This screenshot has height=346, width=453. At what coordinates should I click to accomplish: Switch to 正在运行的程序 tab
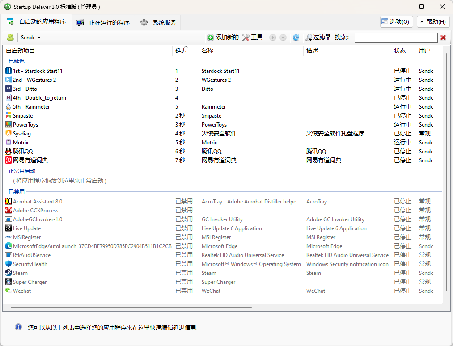103,22
